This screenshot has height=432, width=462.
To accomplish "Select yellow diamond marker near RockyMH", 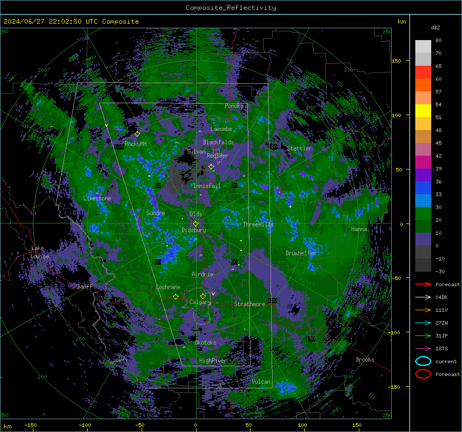I will tap(137, 134).
